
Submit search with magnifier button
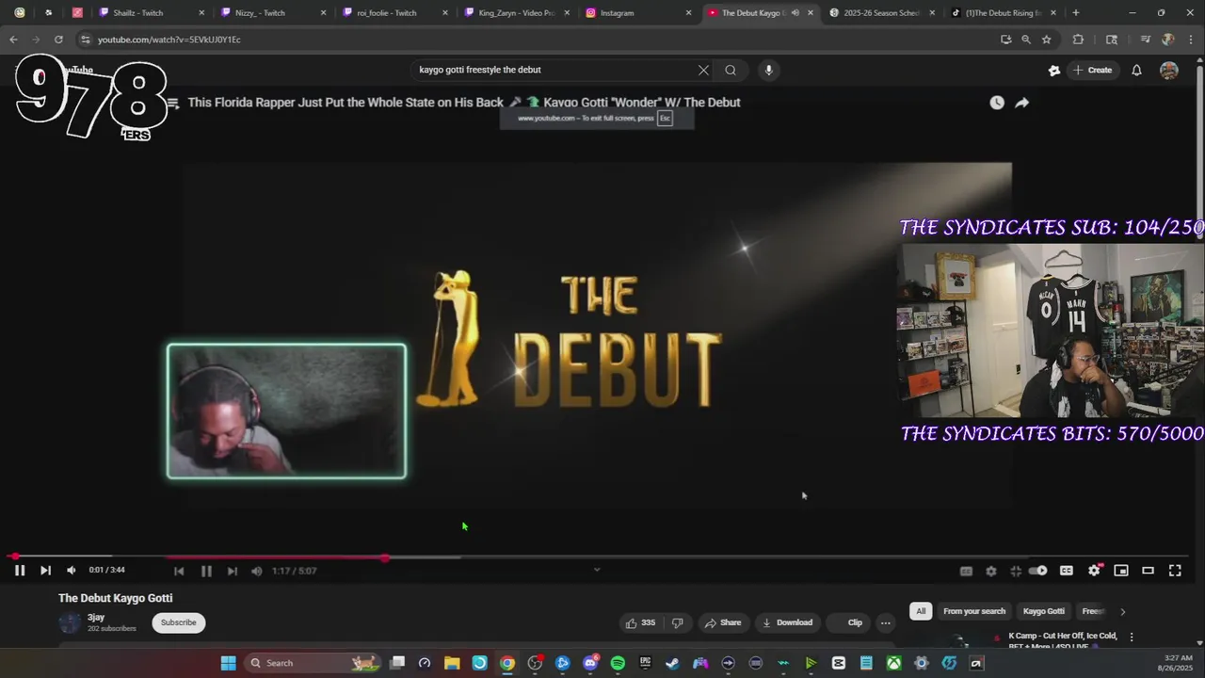pos(731,70)
